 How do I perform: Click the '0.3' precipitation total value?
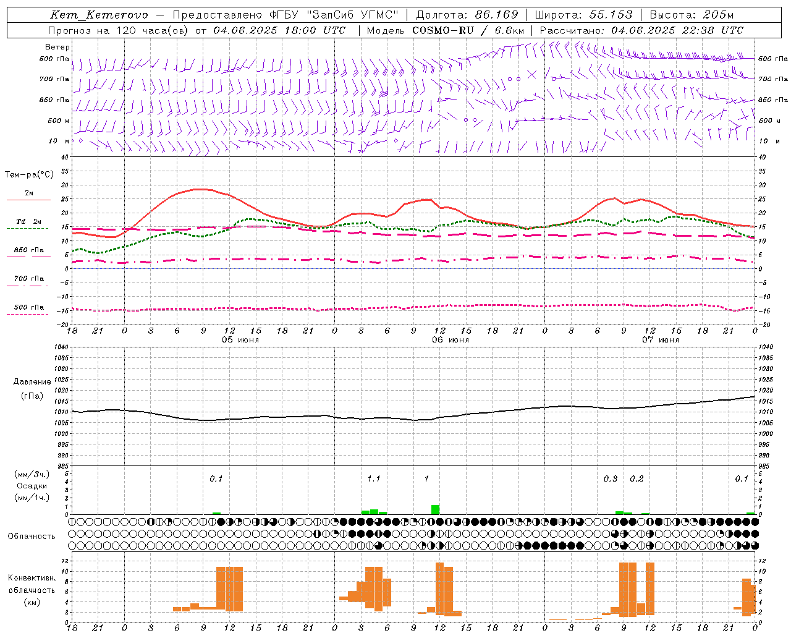pos(610,479)
